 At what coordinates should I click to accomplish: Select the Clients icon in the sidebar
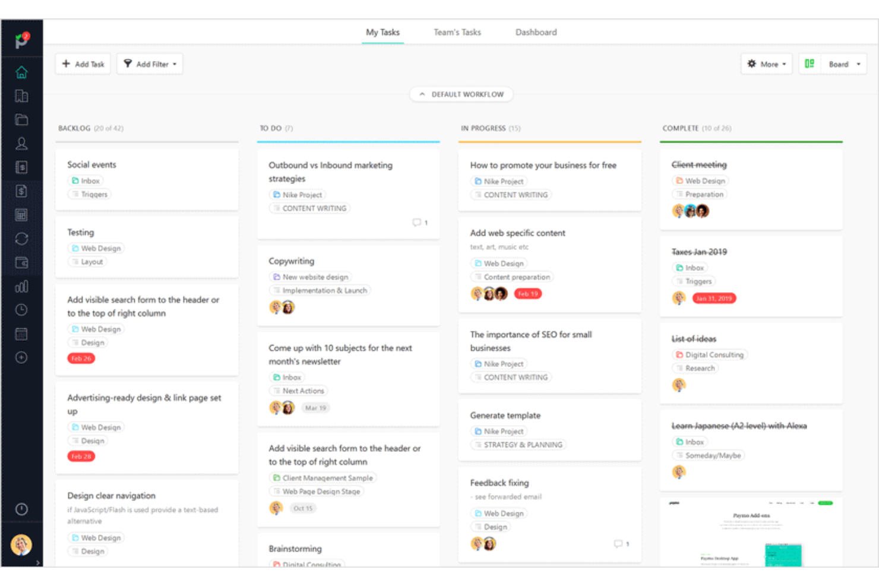21,144
